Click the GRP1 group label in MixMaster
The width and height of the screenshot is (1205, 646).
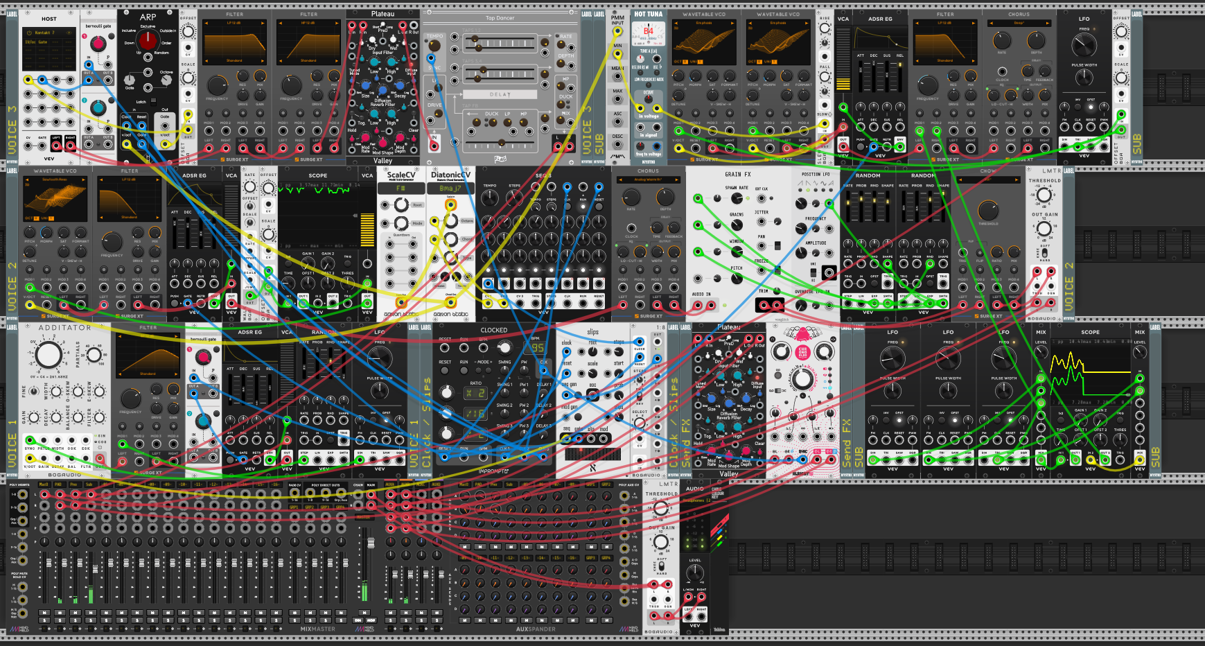294,507
